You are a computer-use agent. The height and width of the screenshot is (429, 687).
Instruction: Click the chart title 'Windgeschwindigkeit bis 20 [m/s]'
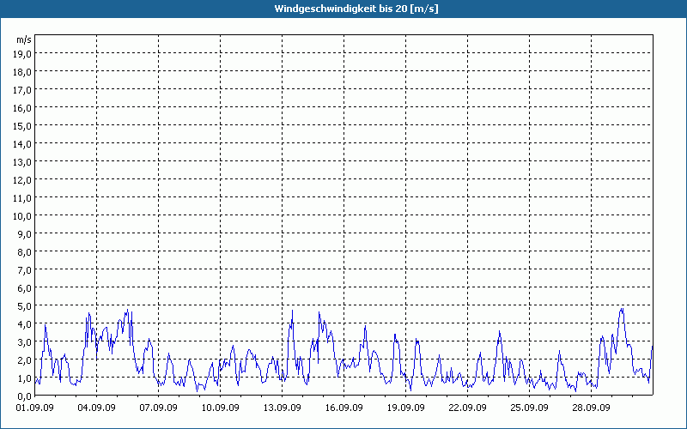click(x=356, y=9)
